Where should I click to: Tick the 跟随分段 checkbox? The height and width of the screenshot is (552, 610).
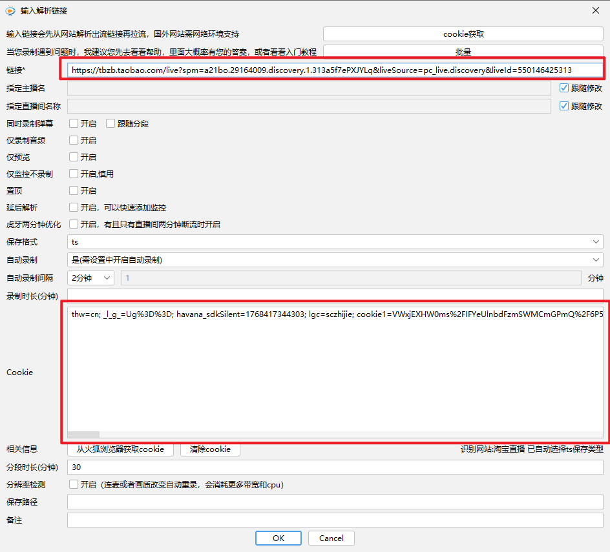pos(110,123)
